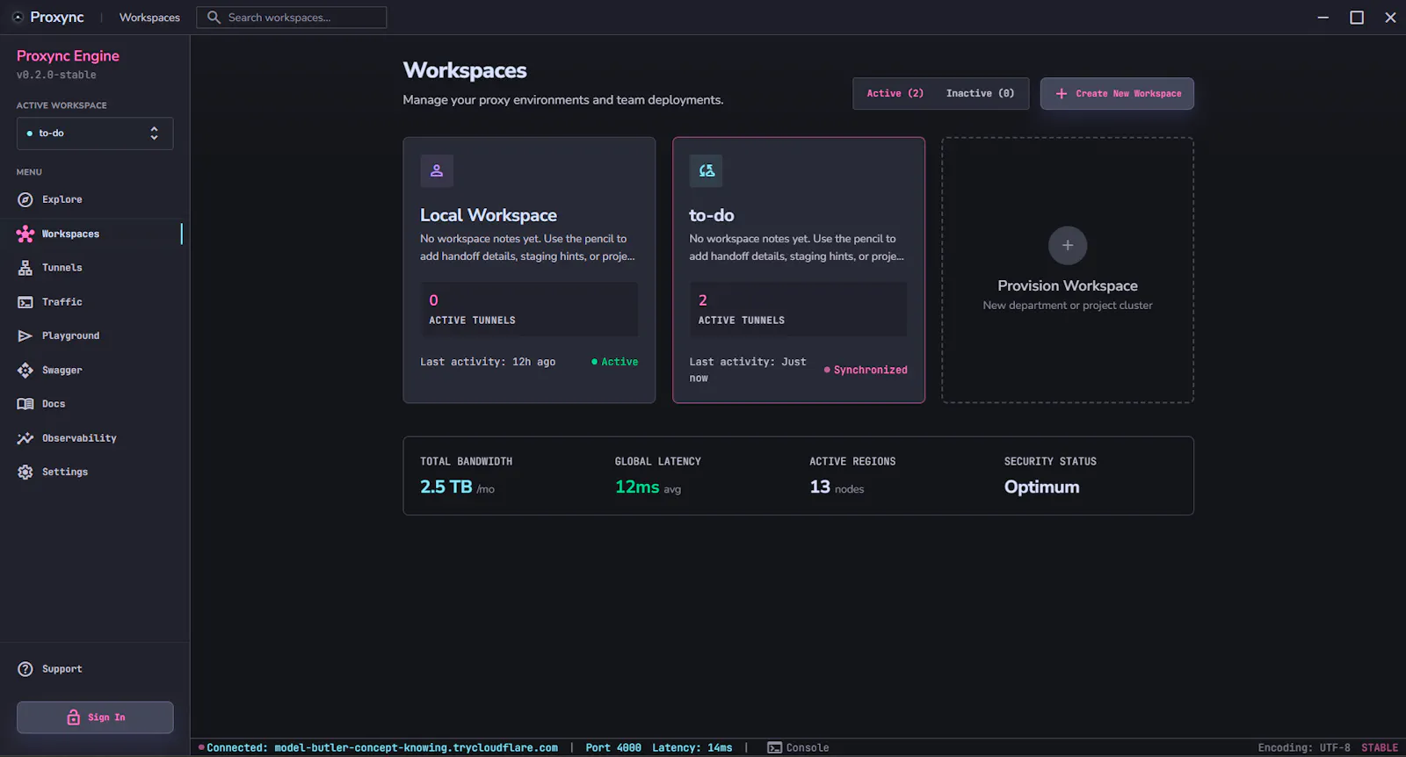Show Inactive (0) workspaces
The image size is (1406, 757).
click(x=980, y=93)
